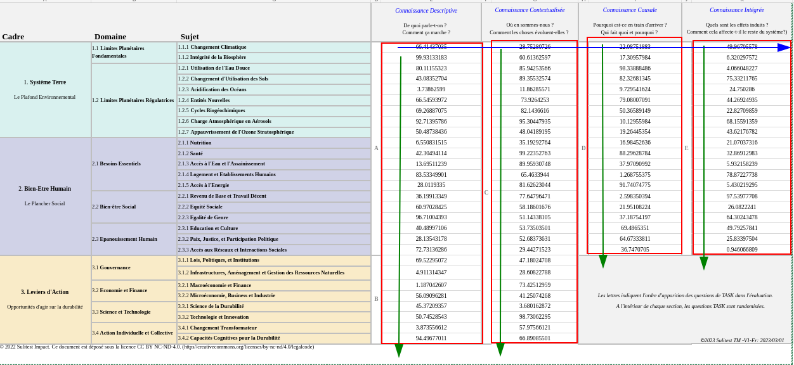Click the Cadre column title
Screen dimensions: 794x365
coord(13,36)
